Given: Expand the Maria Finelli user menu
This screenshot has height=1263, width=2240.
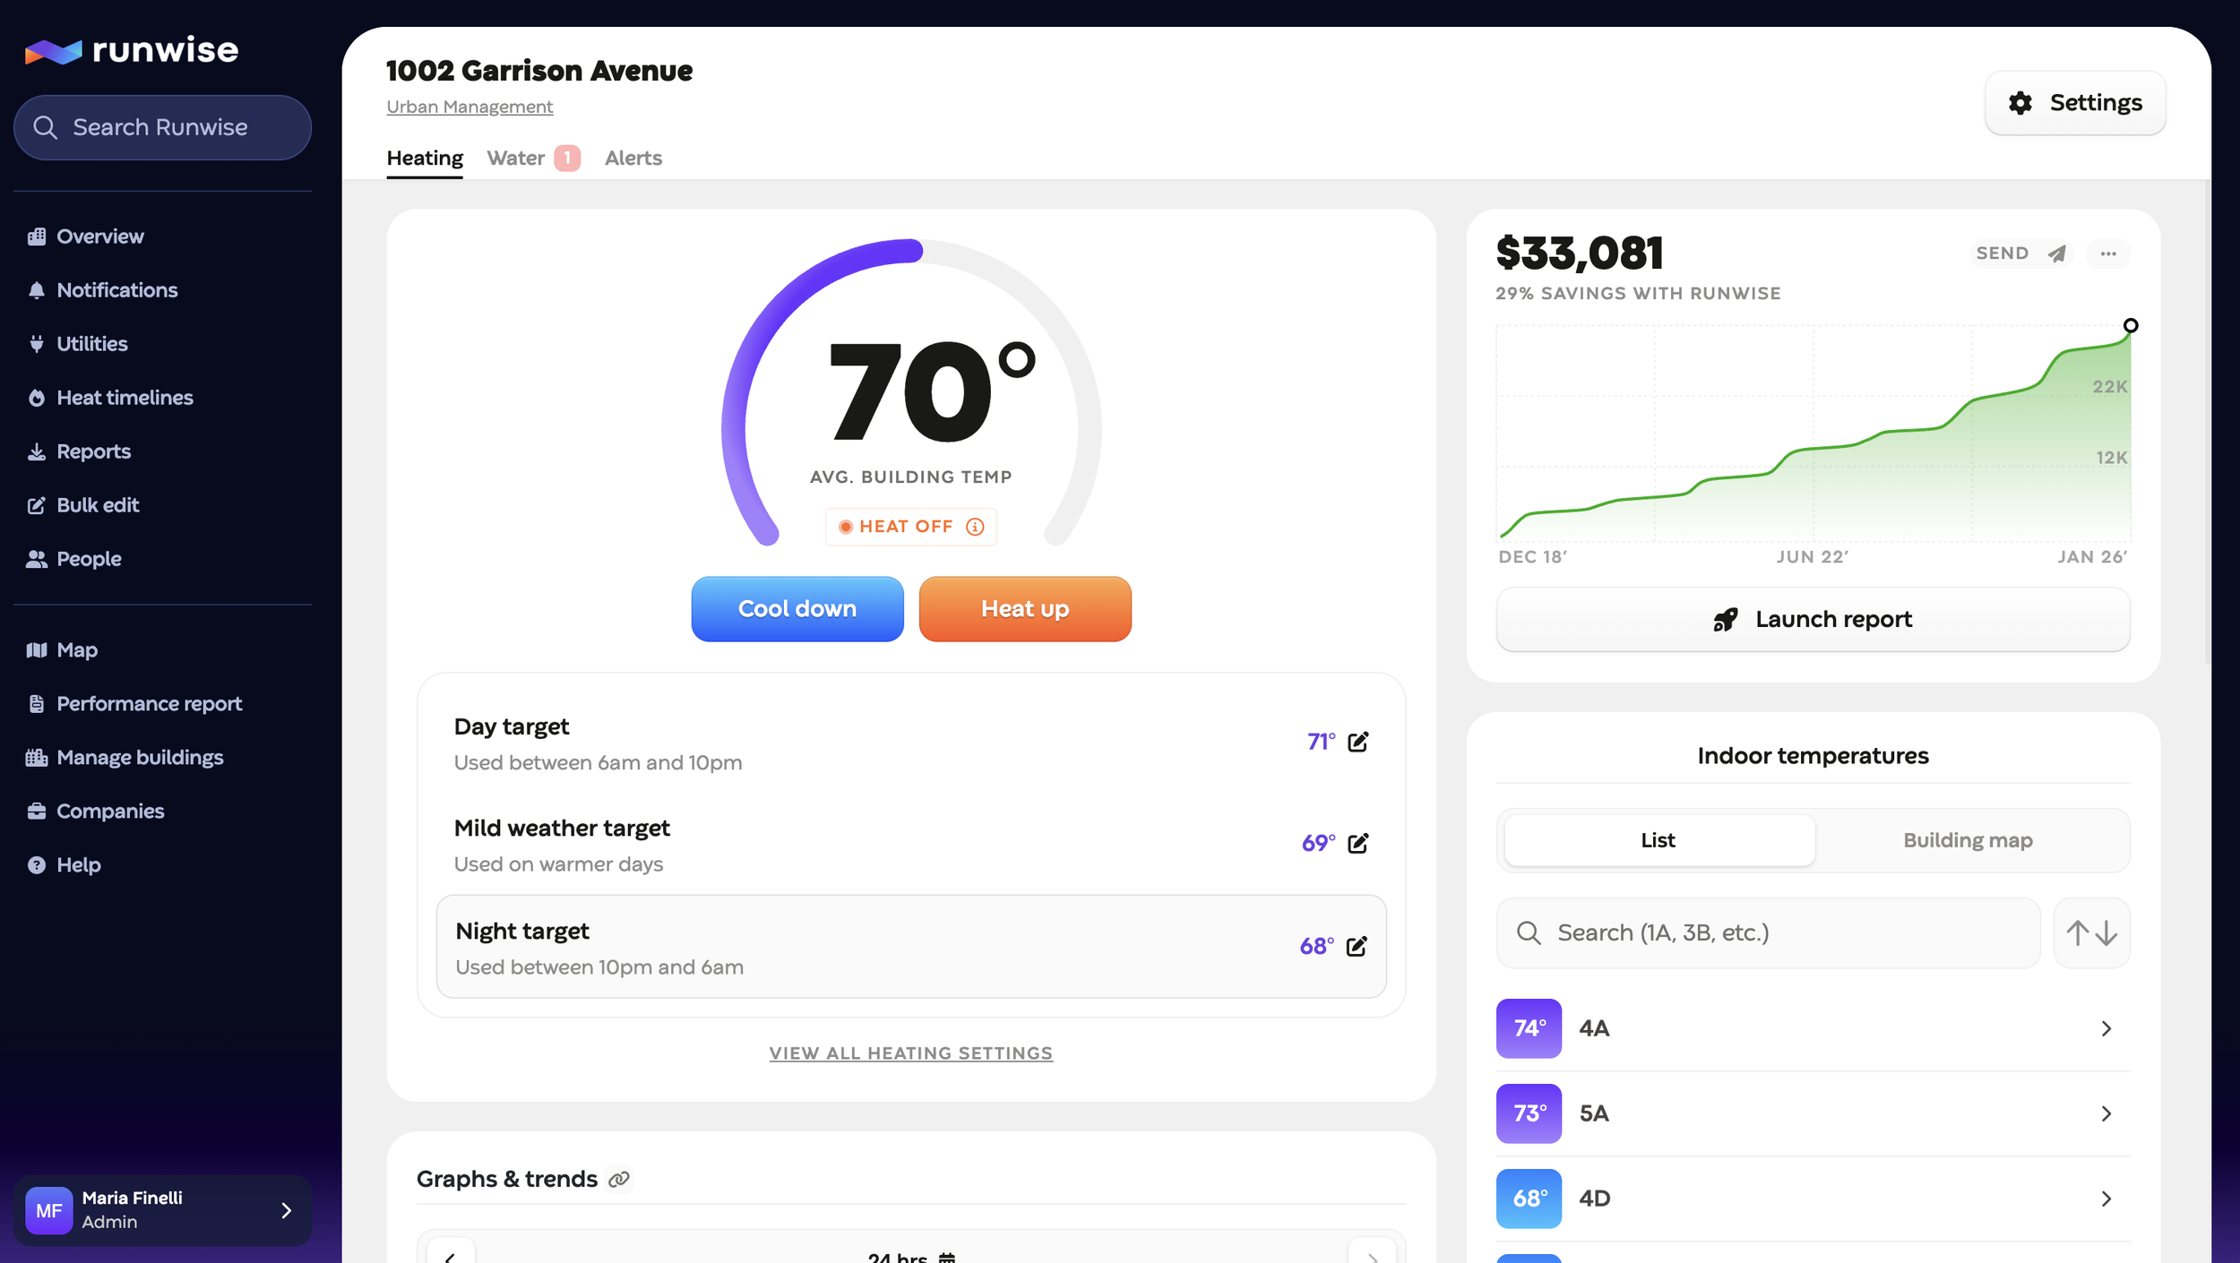Looking at the screenshot, I should (285, 1210).
